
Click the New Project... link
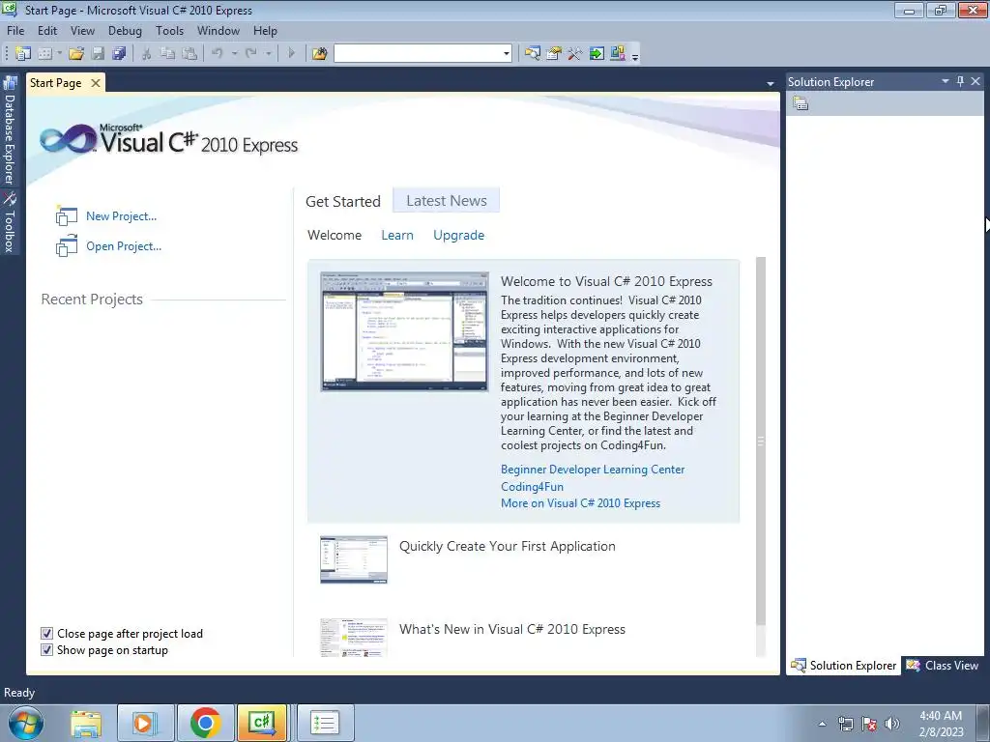[121, 215]
